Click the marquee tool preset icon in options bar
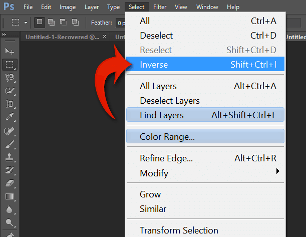The height and width of the screenshot is (237, 306). [16, 22]
